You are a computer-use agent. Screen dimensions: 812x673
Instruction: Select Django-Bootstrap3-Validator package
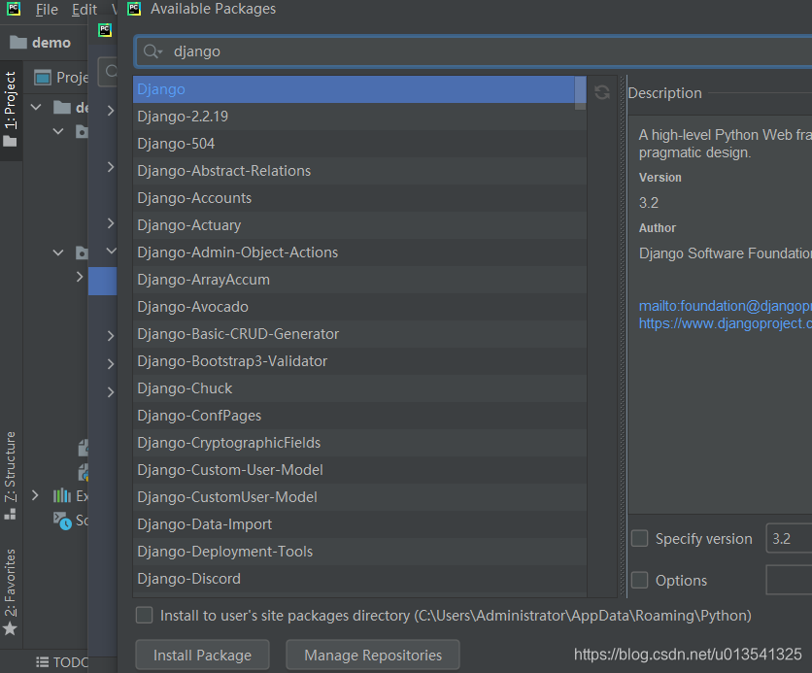pos(359,361)
